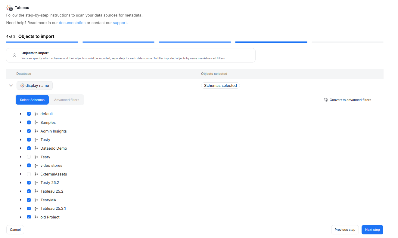
Task: Select the Select Schemas tab
Action: pyautogui.click(x=32, y=100)
